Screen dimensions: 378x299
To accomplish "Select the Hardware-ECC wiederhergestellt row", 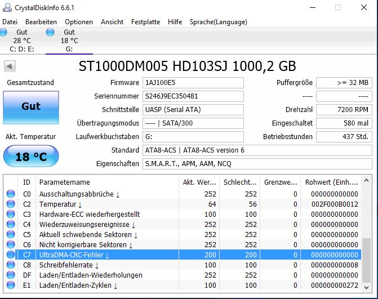I will [183, 214].
